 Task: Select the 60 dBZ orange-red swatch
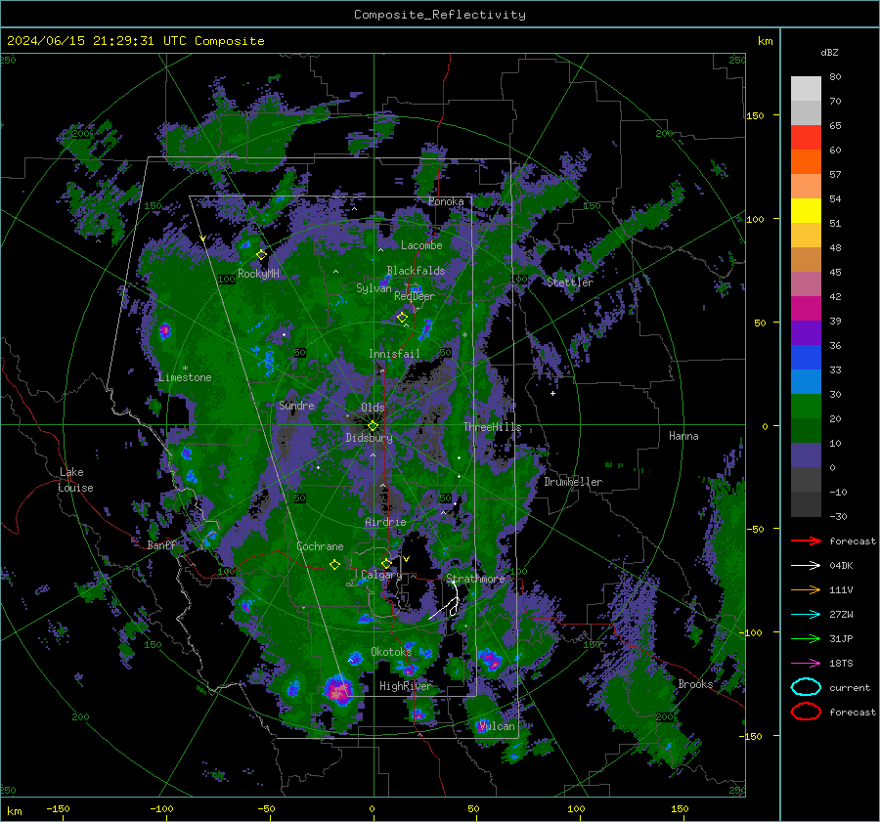point(806,161)
